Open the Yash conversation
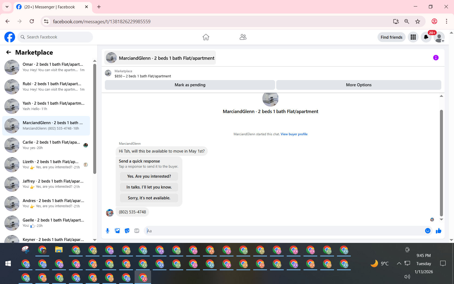Screen dimensions: 454x284 tap(46, 106)
